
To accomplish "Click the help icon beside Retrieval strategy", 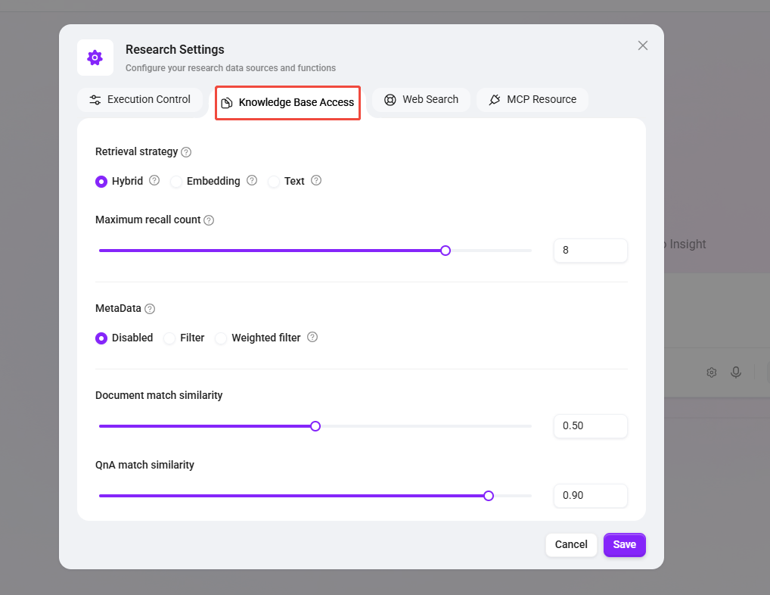I will coord(186,152).
